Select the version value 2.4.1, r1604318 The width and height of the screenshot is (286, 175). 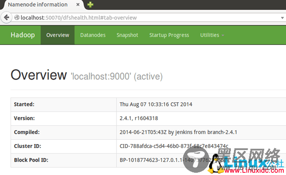(x=139, y=118)
